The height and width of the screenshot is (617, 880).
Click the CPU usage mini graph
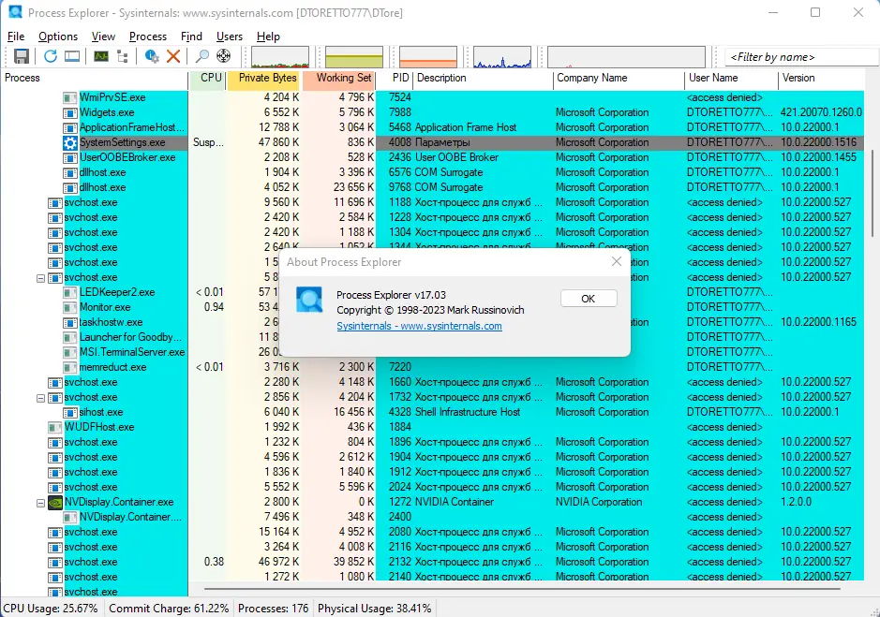(x=280, y=57)
